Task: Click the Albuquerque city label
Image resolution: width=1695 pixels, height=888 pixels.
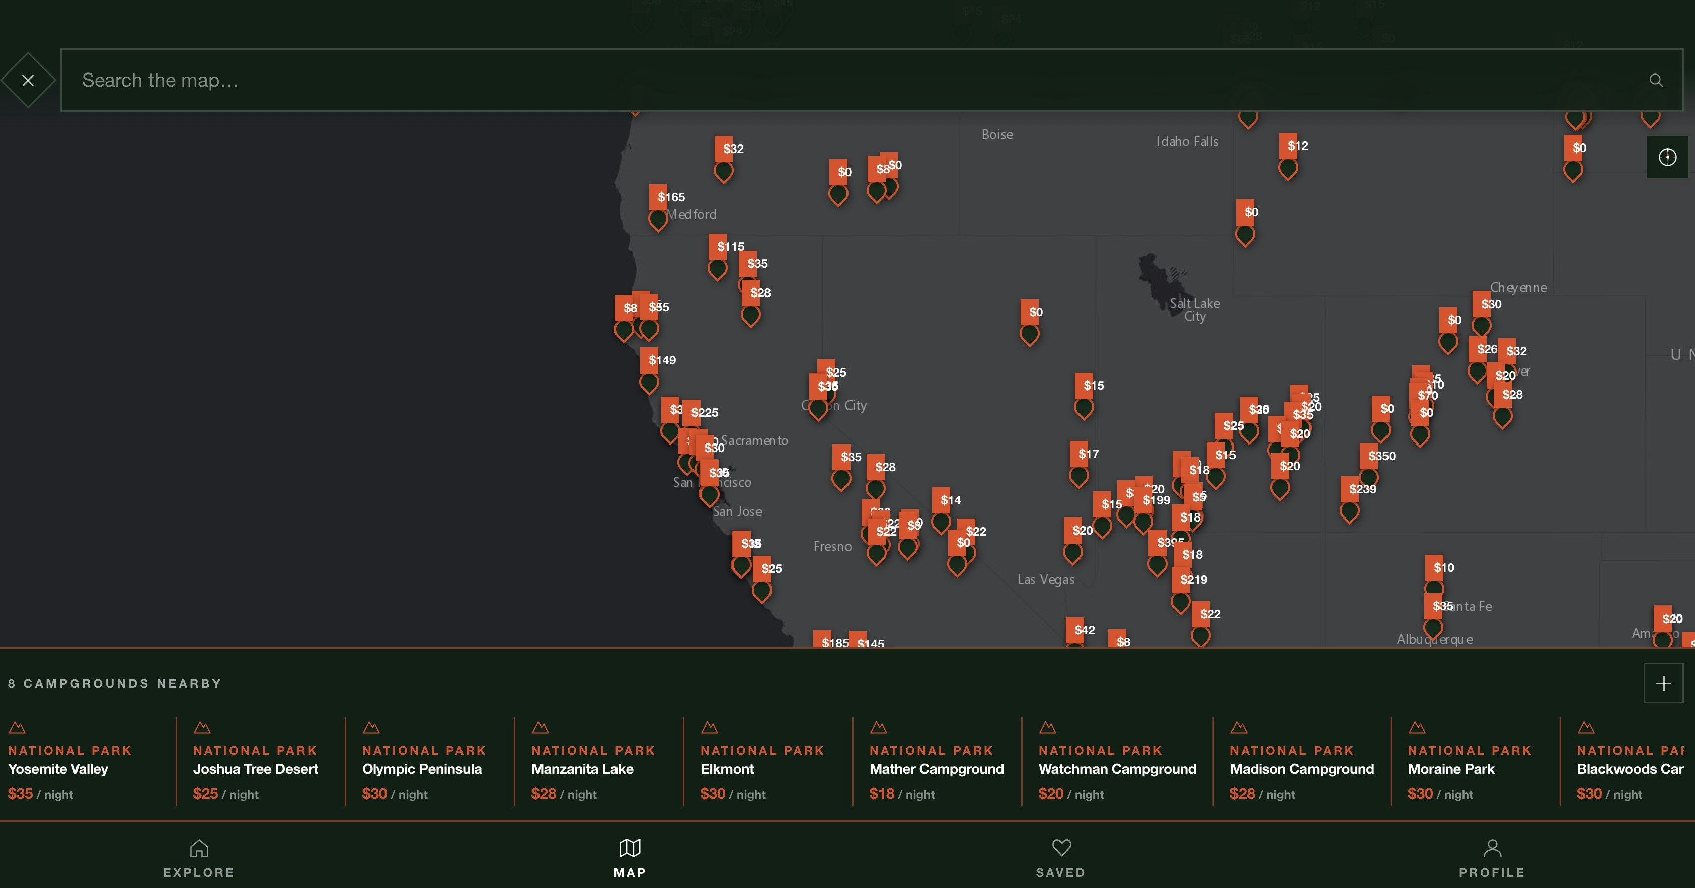Action: pyautogui.click(x=1434, y=640)
